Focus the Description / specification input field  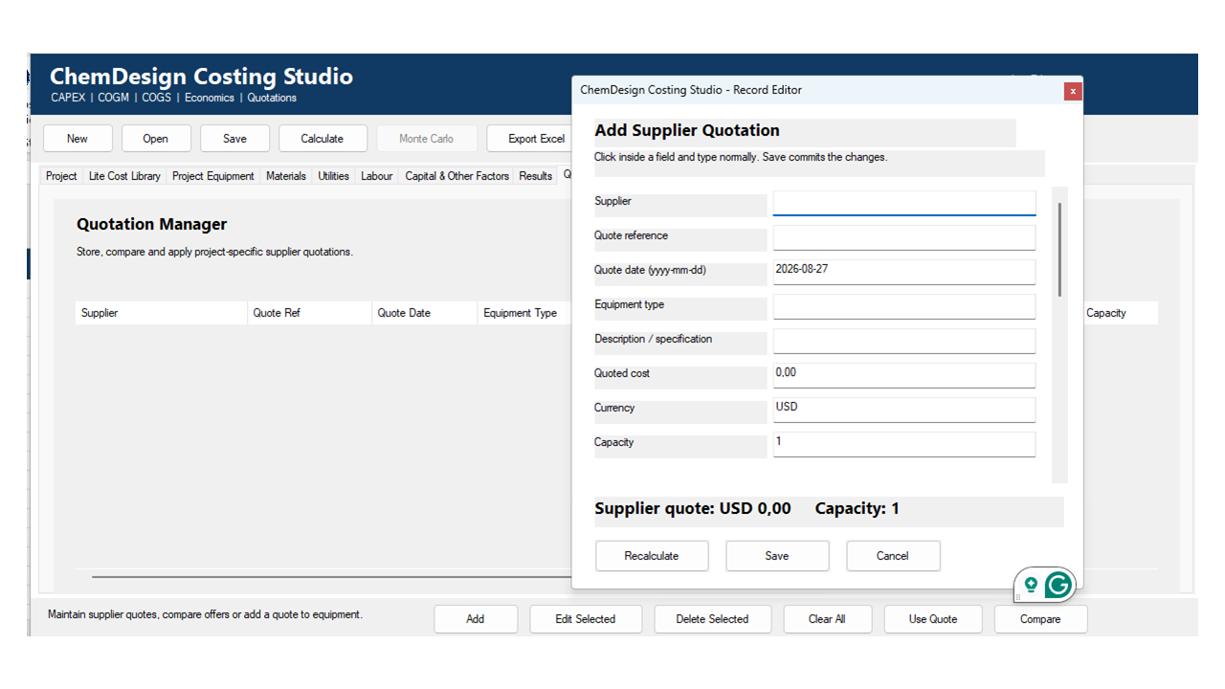904,341
